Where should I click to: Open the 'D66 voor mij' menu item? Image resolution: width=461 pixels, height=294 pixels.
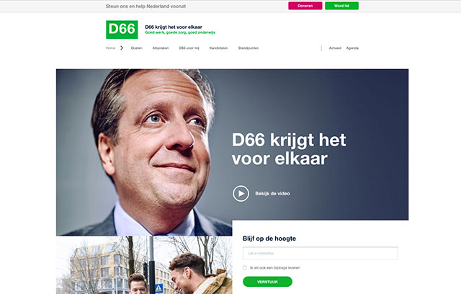coord(189,48)
